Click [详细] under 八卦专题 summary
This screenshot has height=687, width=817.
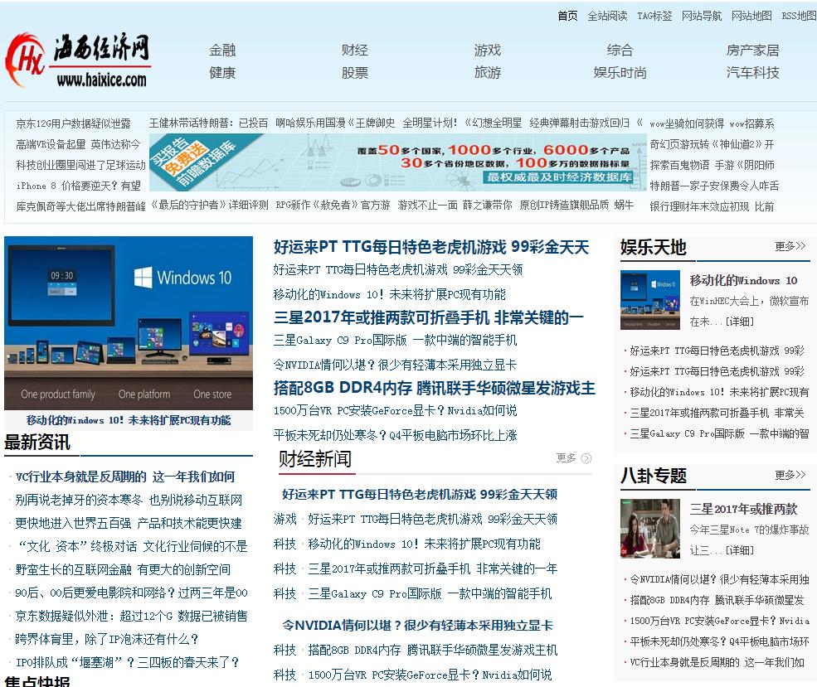pyautogui.click(x=739, y=550)
